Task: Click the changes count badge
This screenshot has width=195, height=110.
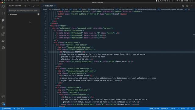Action: pos(38,14)
